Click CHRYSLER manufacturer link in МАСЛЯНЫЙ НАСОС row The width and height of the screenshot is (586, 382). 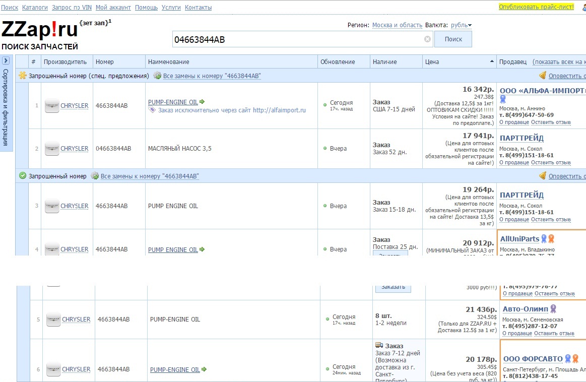coord(75,149)
